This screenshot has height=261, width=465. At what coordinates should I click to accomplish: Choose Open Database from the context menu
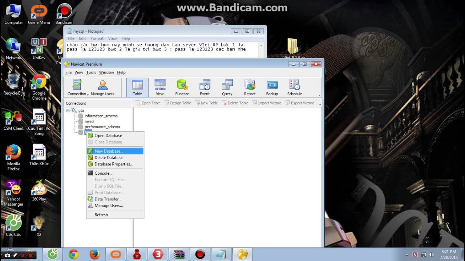[115, 136]
